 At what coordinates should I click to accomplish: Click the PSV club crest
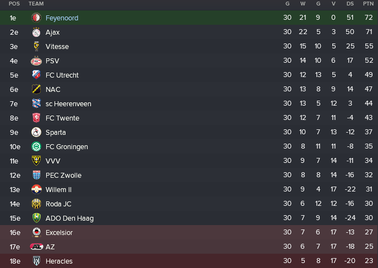click(x=36, y=61)
